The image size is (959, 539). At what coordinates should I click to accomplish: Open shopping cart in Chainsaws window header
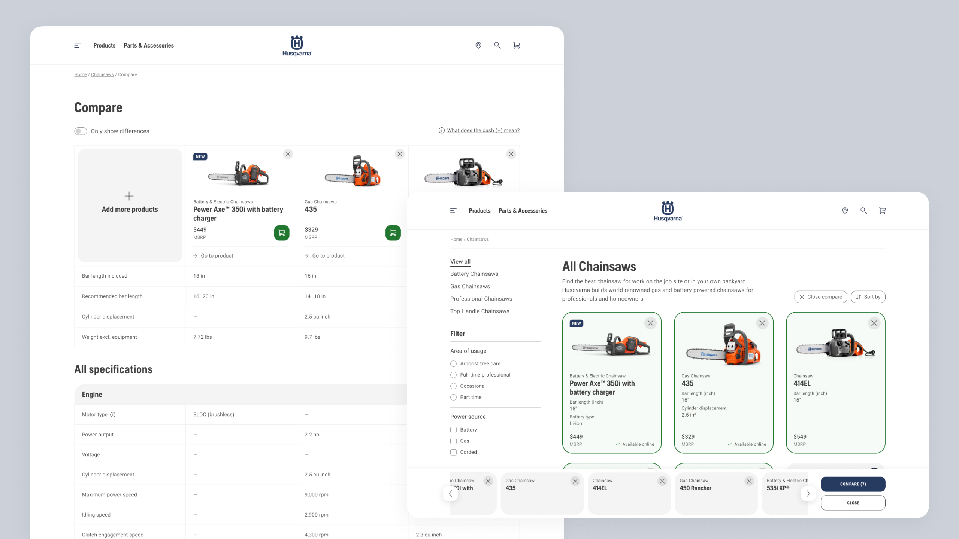pos(883,211)
